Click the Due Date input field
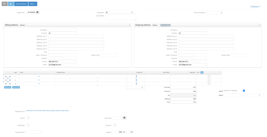The width and height of the screenshot is (267, 137). 118,118
